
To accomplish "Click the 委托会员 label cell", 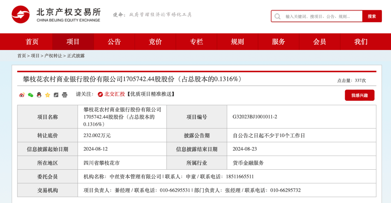I will pyautogui.click(x=48, y=177).
